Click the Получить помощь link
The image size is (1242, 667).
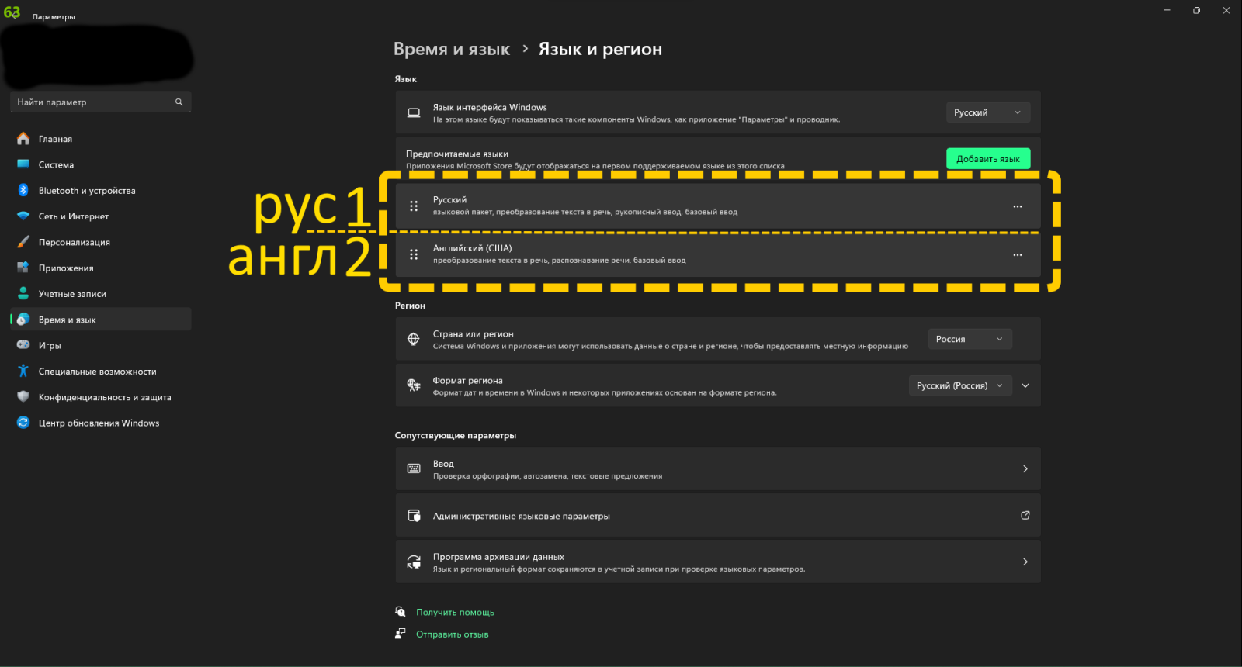455,612
